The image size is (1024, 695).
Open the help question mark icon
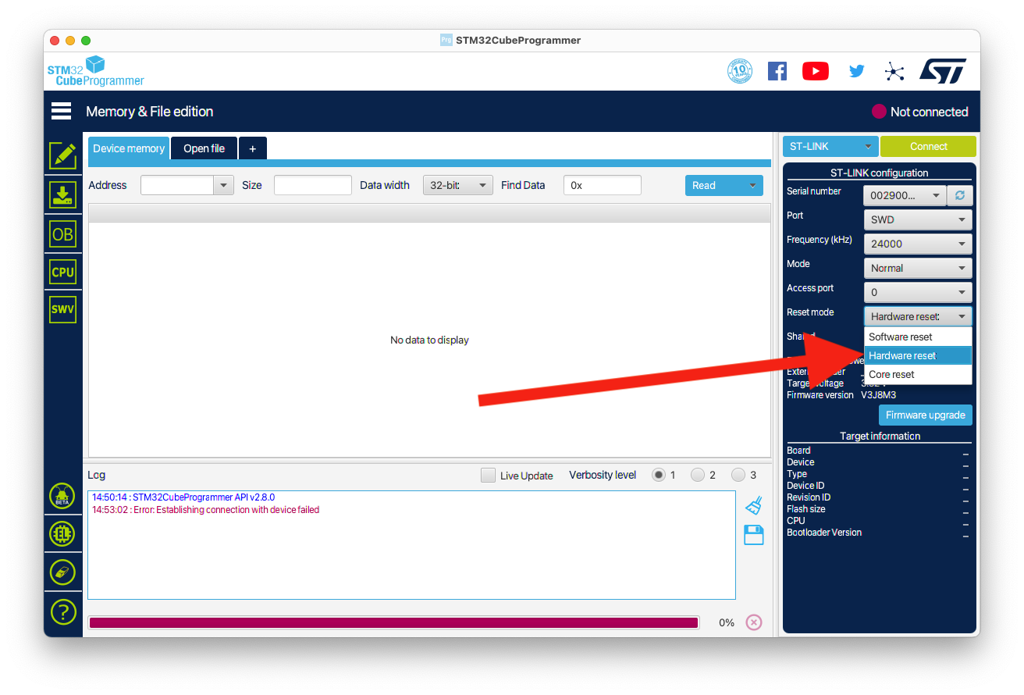[x=62, y=611]
